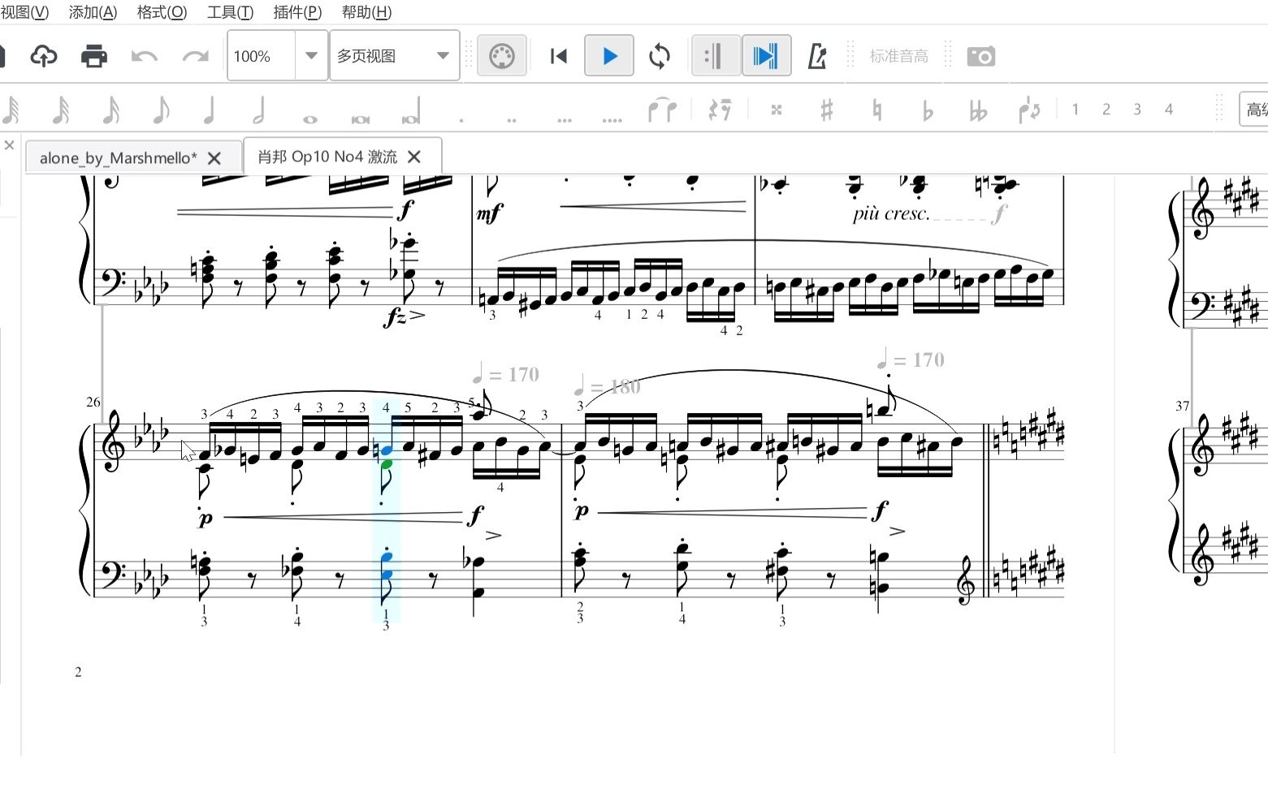Apply double flat accidental
The height and width of the screenshot is (792, 1268).
(x=978, y=110)
